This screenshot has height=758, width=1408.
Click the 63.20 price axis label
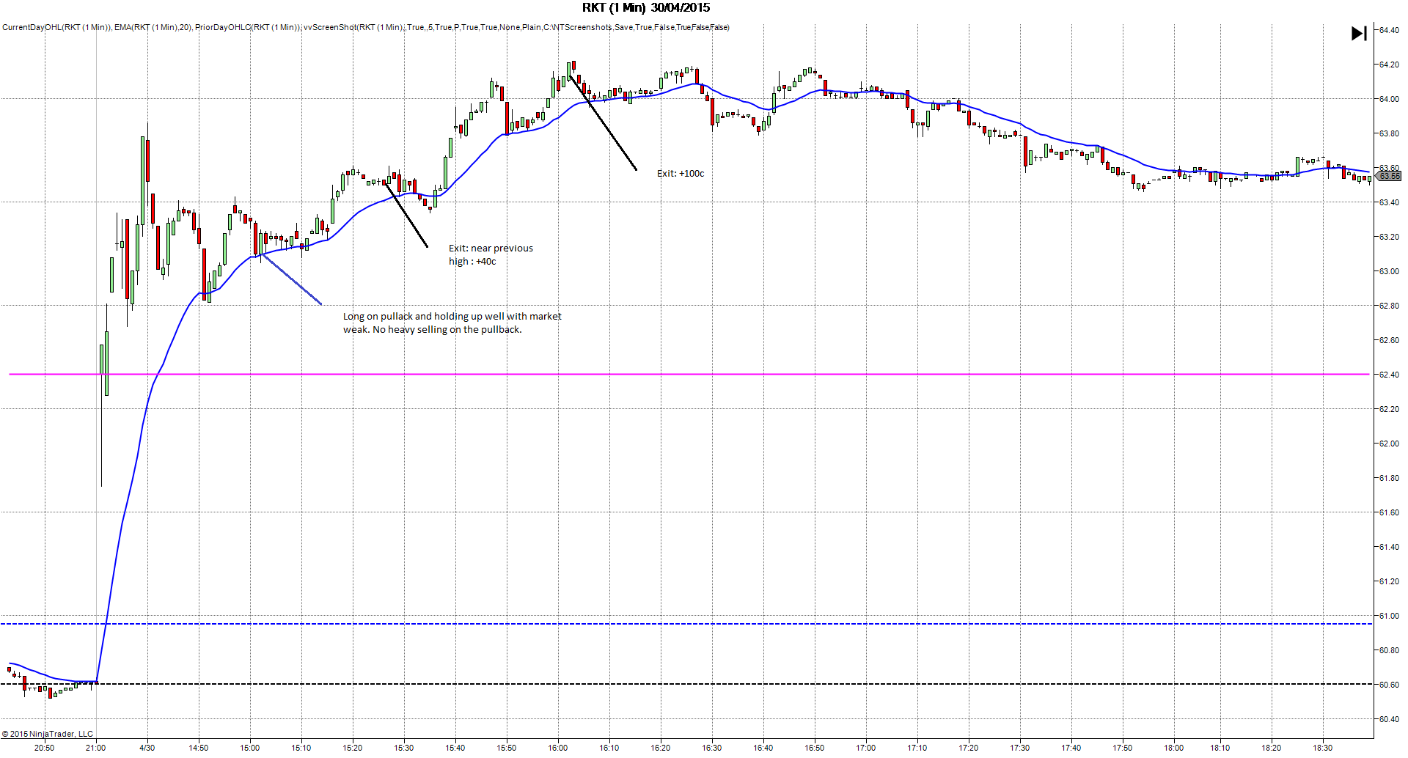(1389, 237)
